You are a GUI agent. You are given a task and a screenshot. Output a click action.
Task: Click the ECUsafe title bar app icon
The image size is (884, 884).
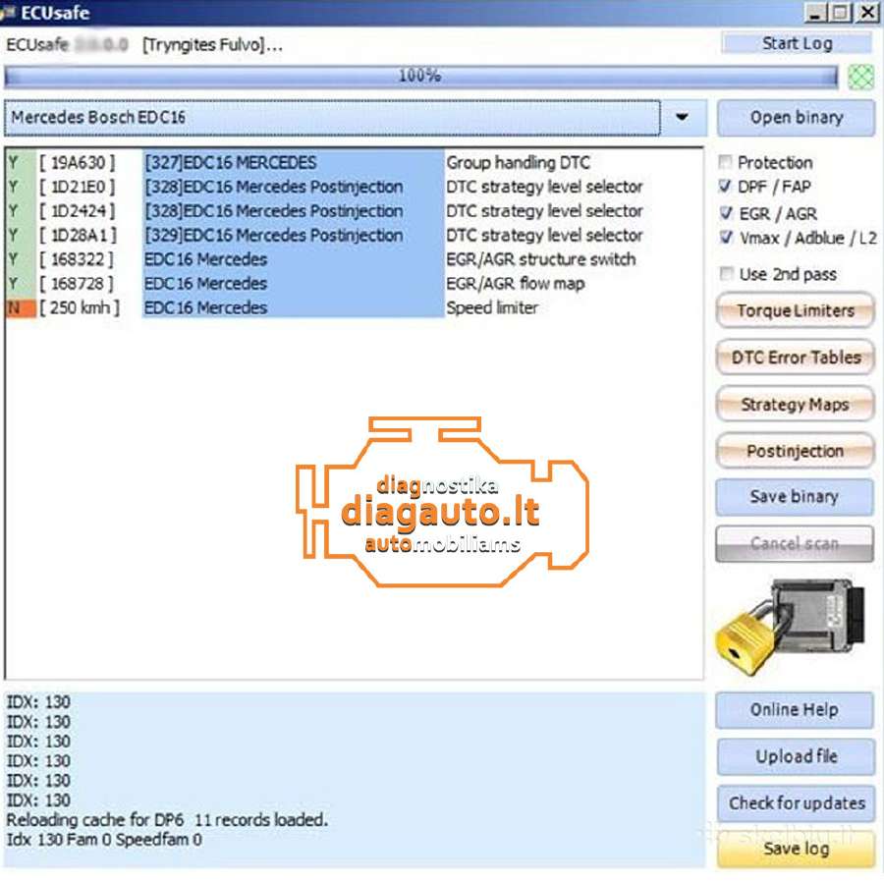point(9,12)
